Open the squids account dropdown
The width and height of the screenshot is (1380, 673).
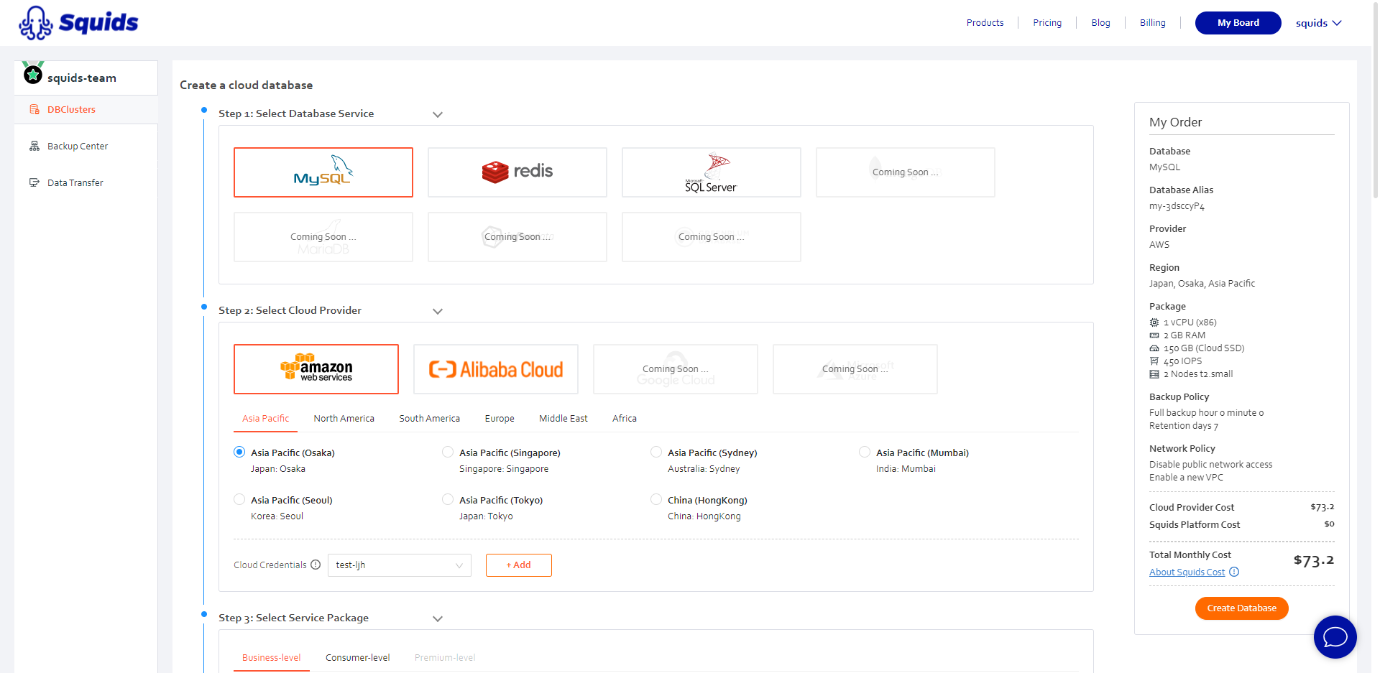click(1318, 23)
